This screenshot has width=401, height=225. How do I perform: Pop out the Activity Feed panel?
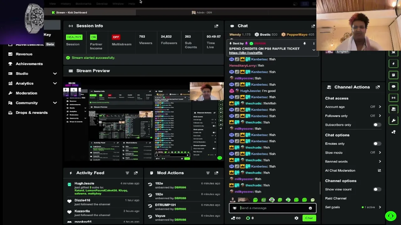136,173
